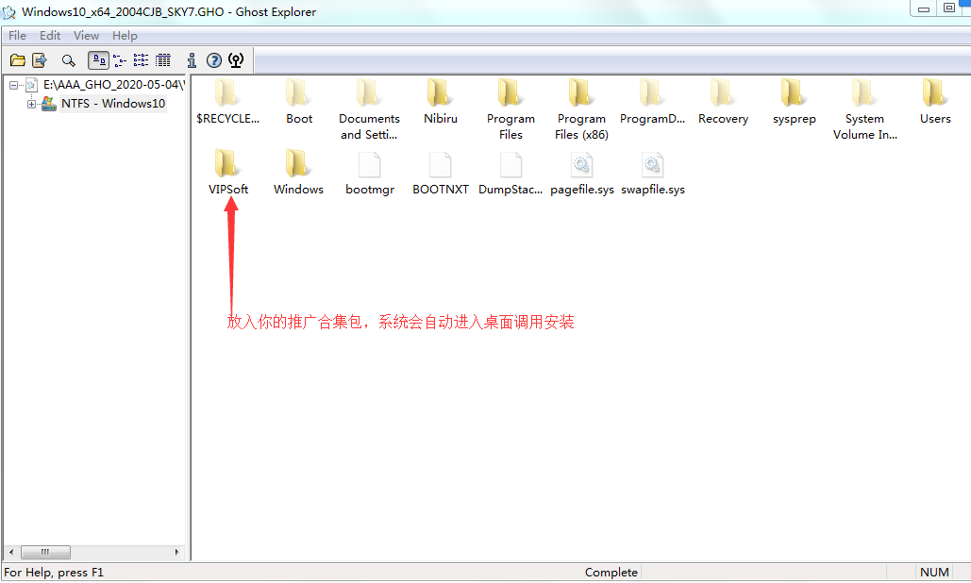Collapse the E:\AAA_GHO_2020-05-04 tree root

pyautogui.click(x=13, y=85)
